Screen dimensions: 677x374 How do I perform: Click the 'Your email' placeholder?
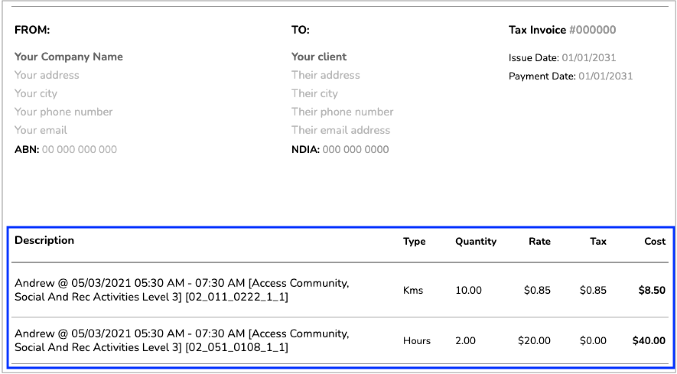pos(41,130)
